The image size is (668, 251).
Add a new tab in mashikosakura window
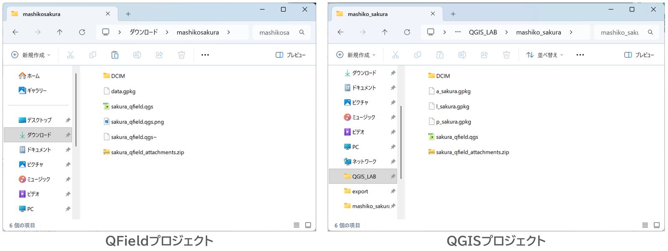click(128, 14)
